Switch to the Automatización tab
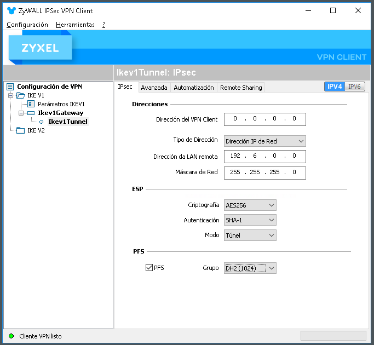 point(194,88)
